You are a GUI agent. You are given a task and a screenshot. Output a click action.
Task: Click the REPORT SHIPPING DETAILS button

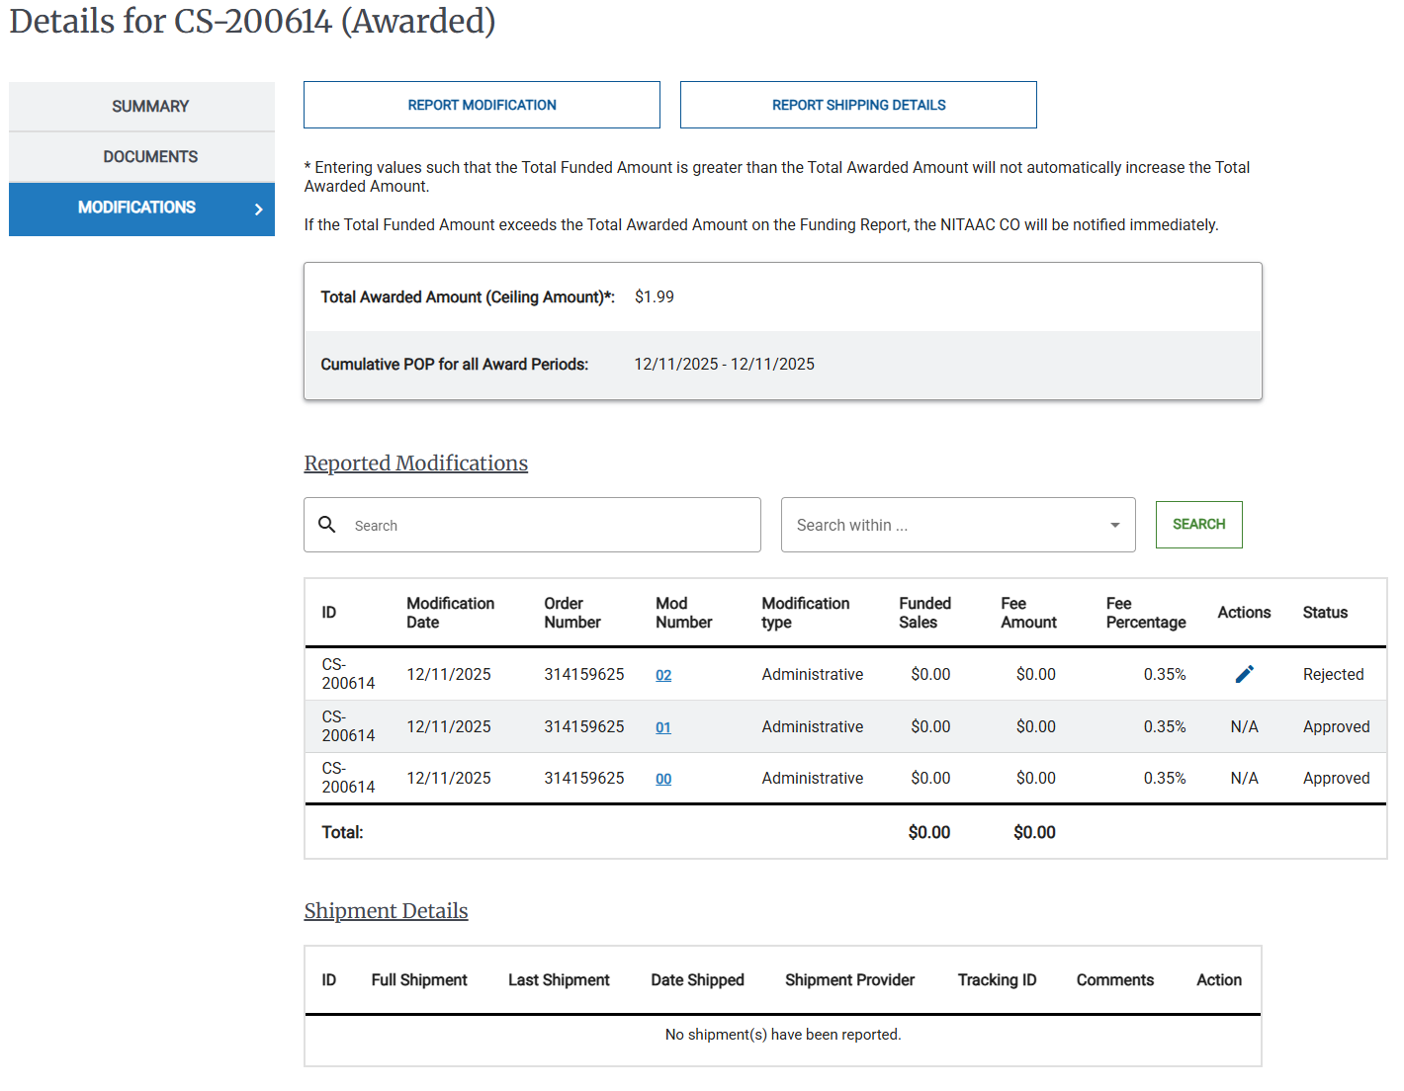pyautogui.click(x=858, y=104)
